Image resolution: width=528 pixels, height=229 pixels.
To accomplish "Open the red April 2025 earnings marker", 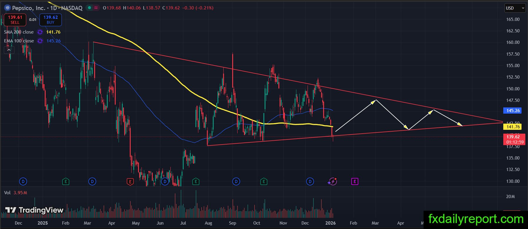I will [x=130, y=182].
